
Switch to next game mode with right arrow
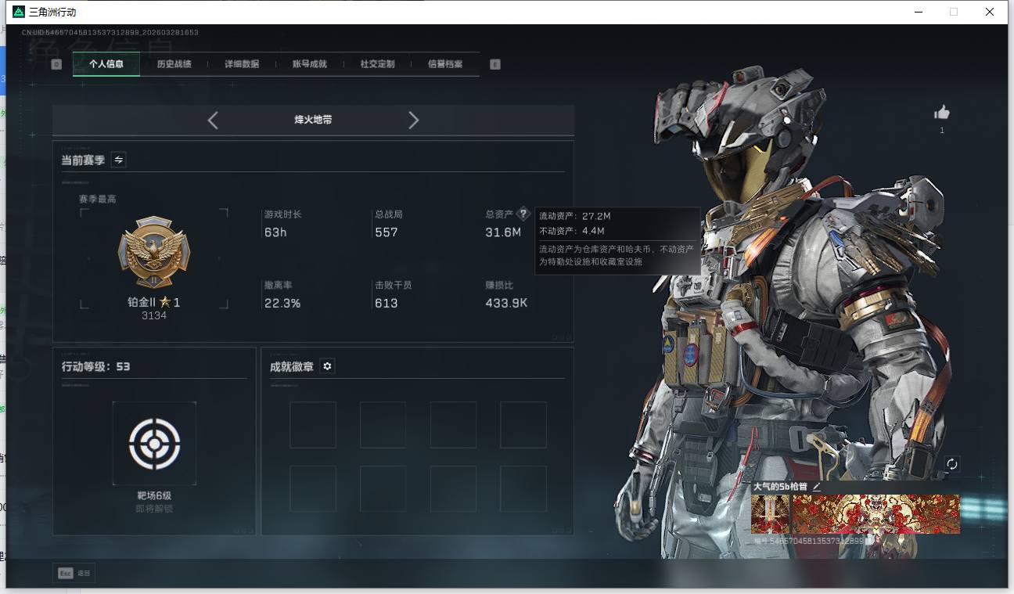pyautogui.click(x=414, y=120)
